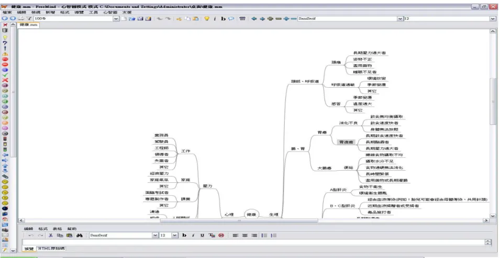Remove last icon with red X in side panel
Image resolution: width=500 pixels, height=258 pixels.
pyautogui.click(x=5, y=25)
